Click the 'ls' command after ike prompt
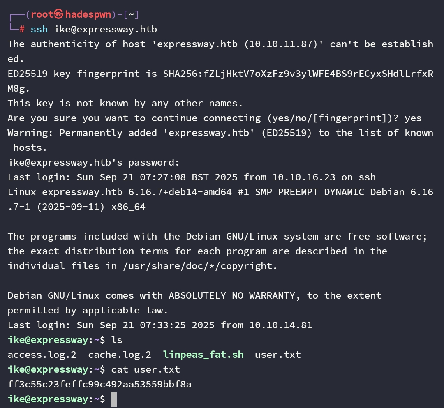 click(117, 340)
